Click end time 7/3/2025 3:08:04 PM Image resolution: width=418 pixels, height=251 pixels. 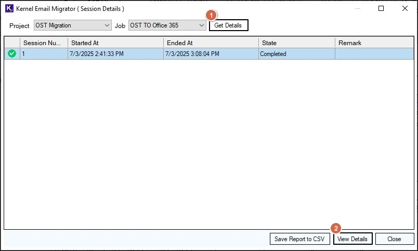(x=211, y=54)
